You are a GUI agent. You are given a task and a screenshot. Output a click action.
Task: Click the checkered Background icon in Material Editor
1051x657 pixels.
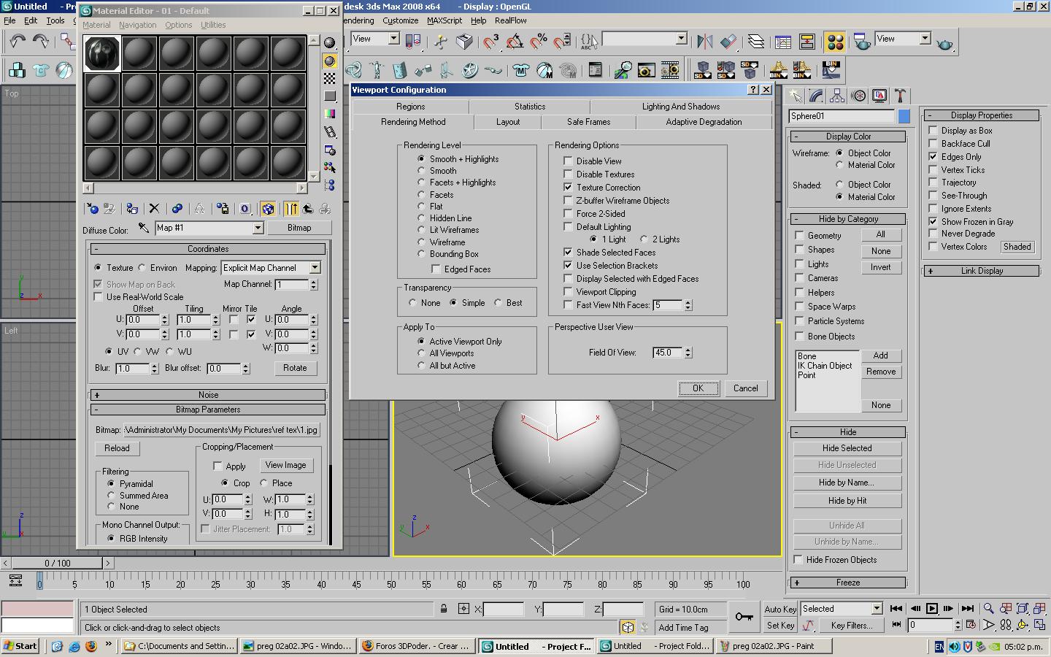(x=330, y=78)
